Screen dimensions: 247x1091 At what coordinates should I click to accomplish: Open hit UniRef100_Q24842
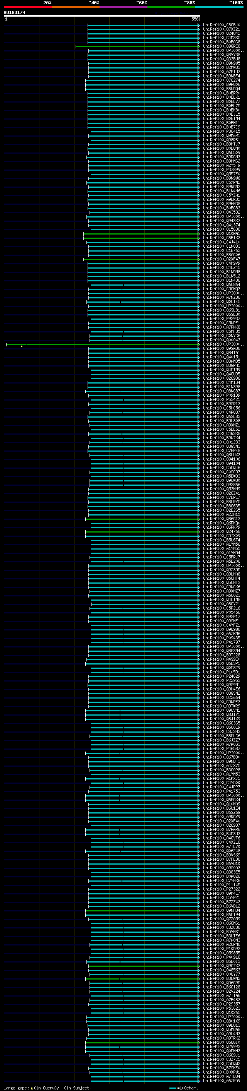coord(221,33)
